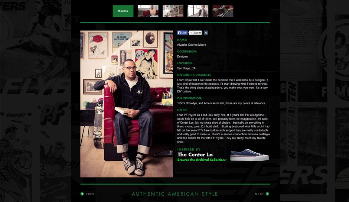Click the NEXT text link

pos(259,194)
